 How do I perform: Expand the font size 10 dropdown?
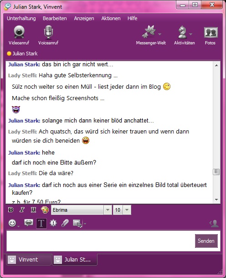click(127, 210)
